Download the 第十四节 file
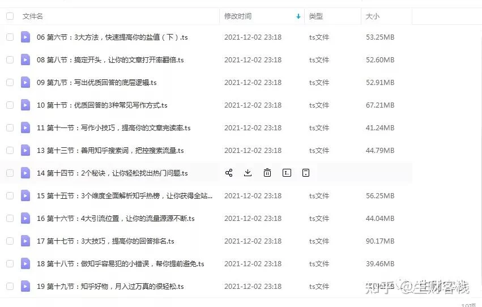The image size is (482, 307). (248, 173)
